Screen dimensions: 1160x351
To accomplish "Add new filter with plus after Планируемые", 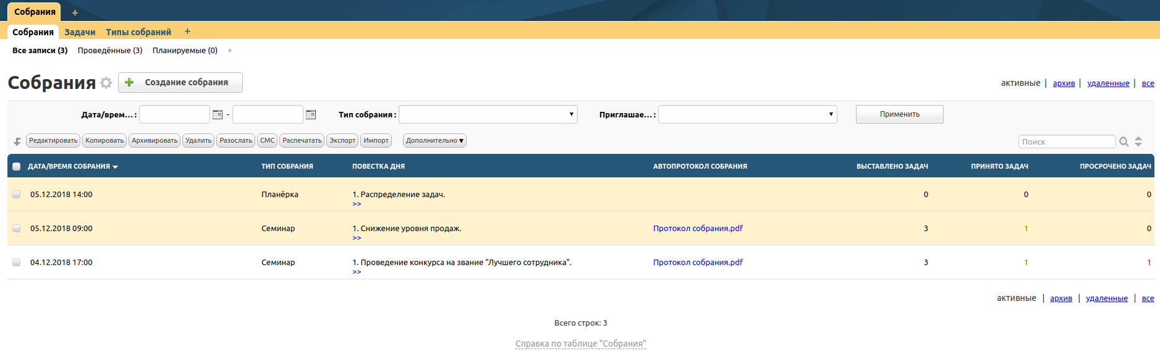I will [x=230, y=51].
